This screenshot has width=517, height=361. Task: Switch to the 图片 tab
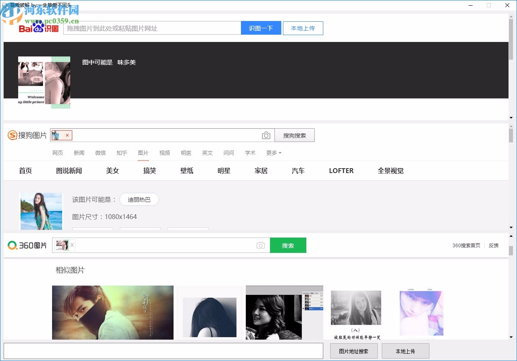pos(143,153)
